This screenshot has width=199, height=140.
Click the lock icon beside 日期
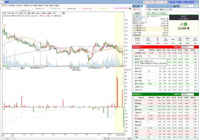(174, 6)
